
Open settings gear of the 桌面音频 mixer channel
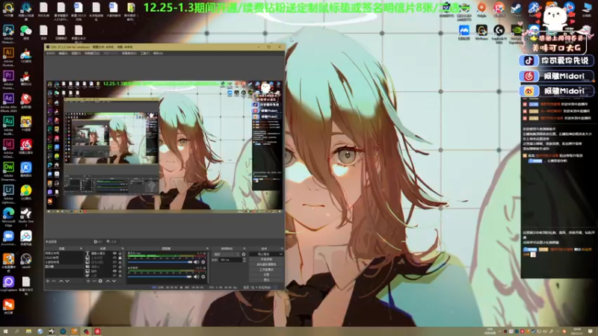tap(203, 276)
